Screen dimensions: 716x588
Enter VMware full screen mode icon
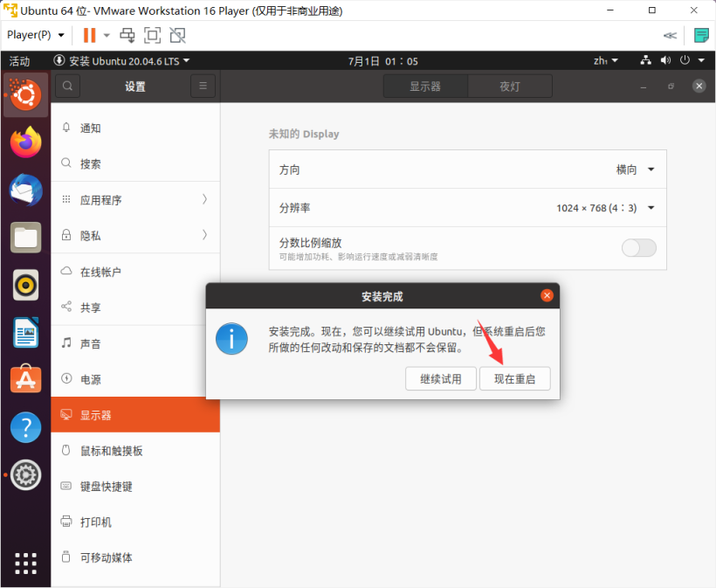pyautogui.click(x=153, y=35)
